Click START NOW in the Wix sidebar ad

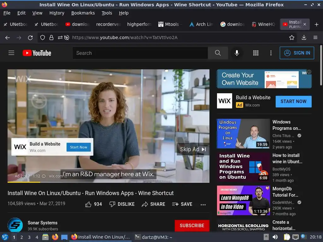(294, 101)
